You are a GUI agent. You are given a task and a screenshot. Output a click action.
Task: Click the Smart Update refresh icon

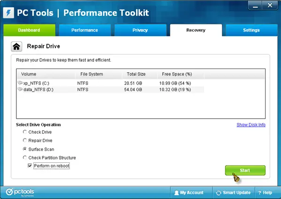click(219, 193)
